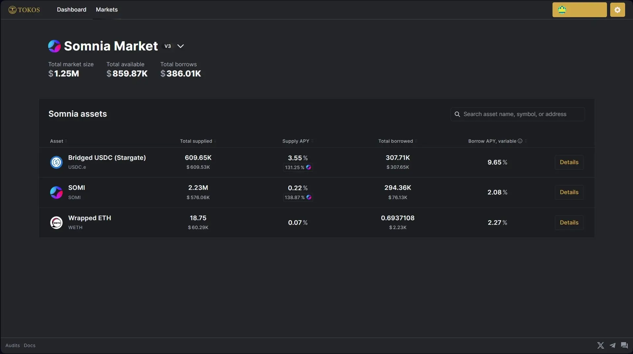Go to the Dashboard tab
633x354 pixels.
pyautogui.click(x=72, y=10)
